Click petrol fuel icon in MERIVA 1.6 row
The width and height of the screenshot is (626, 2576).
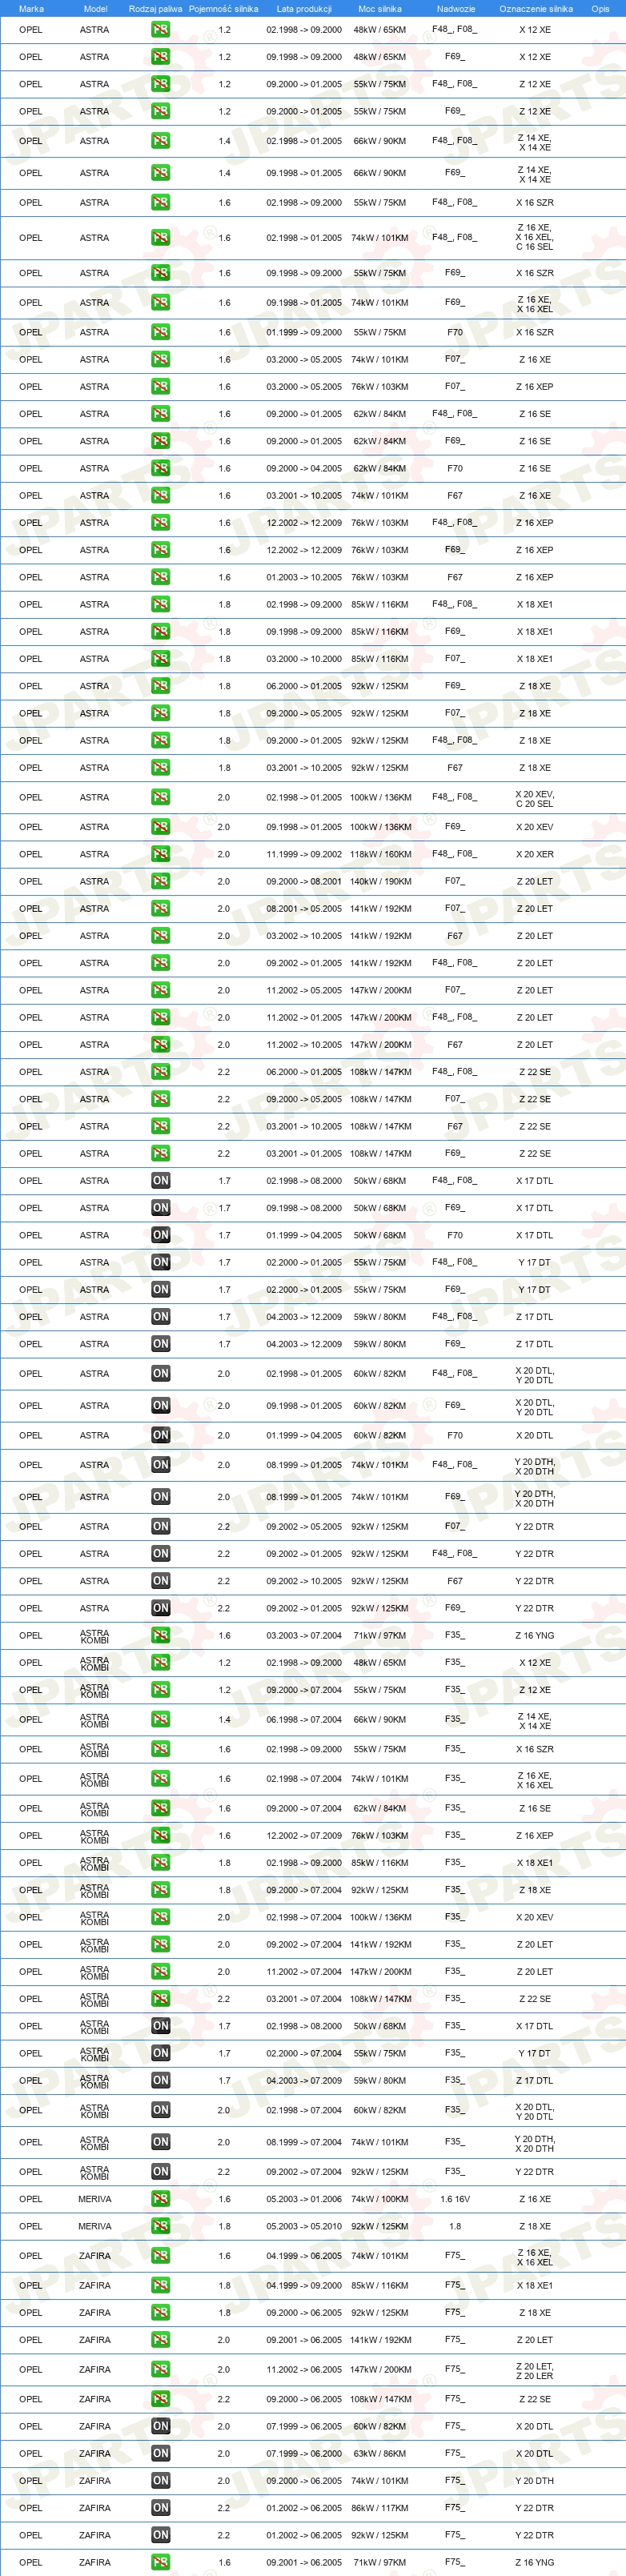coord(160,2199)
